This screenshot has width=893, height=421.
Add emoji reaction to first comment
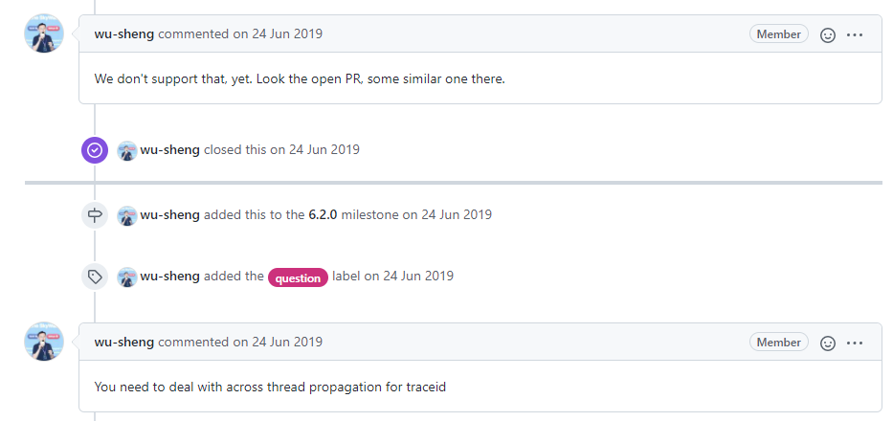(829, 34)
